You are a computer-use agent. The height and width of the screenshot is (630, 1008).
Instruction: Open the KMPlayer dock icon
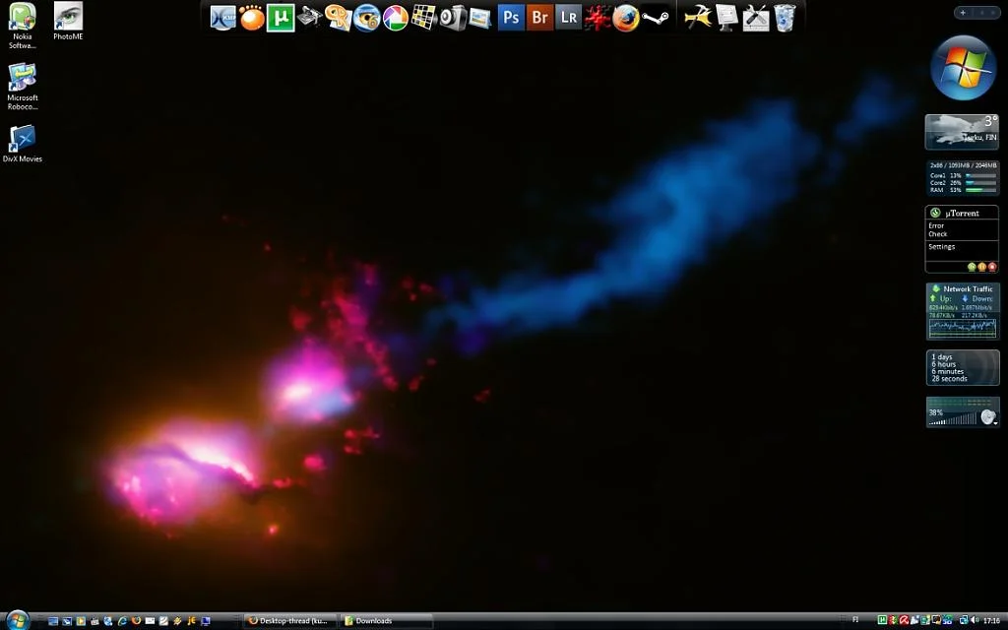[223, 18]
